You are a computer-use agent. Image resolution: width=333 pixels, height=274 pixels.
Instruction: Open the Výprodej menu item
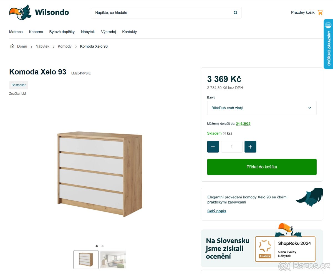coord(108,32)
